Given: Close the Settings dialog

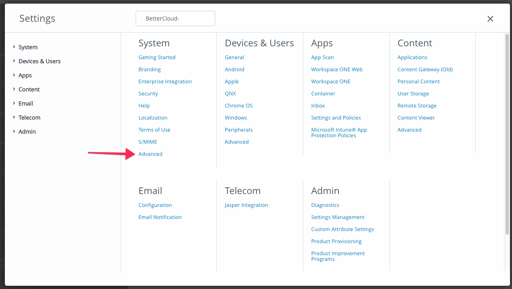Looking at the screenshot, I should (x=490, y=19).
